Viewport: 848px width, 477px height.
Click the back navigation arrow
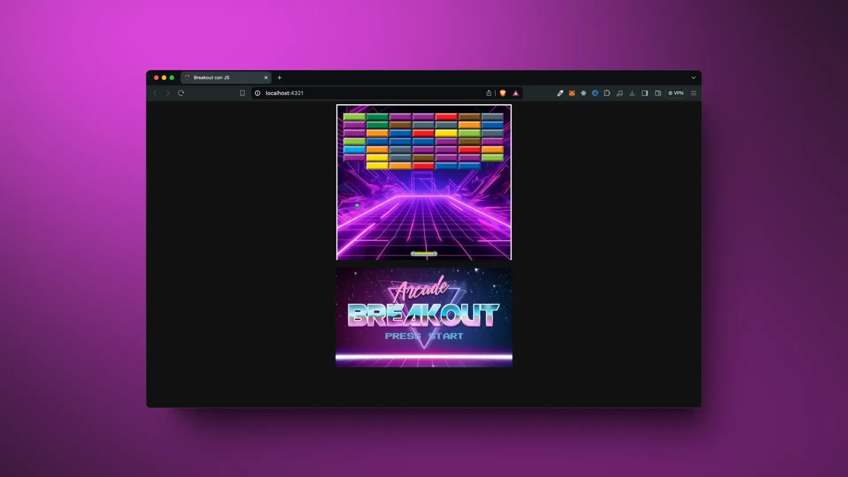point(155,93)
